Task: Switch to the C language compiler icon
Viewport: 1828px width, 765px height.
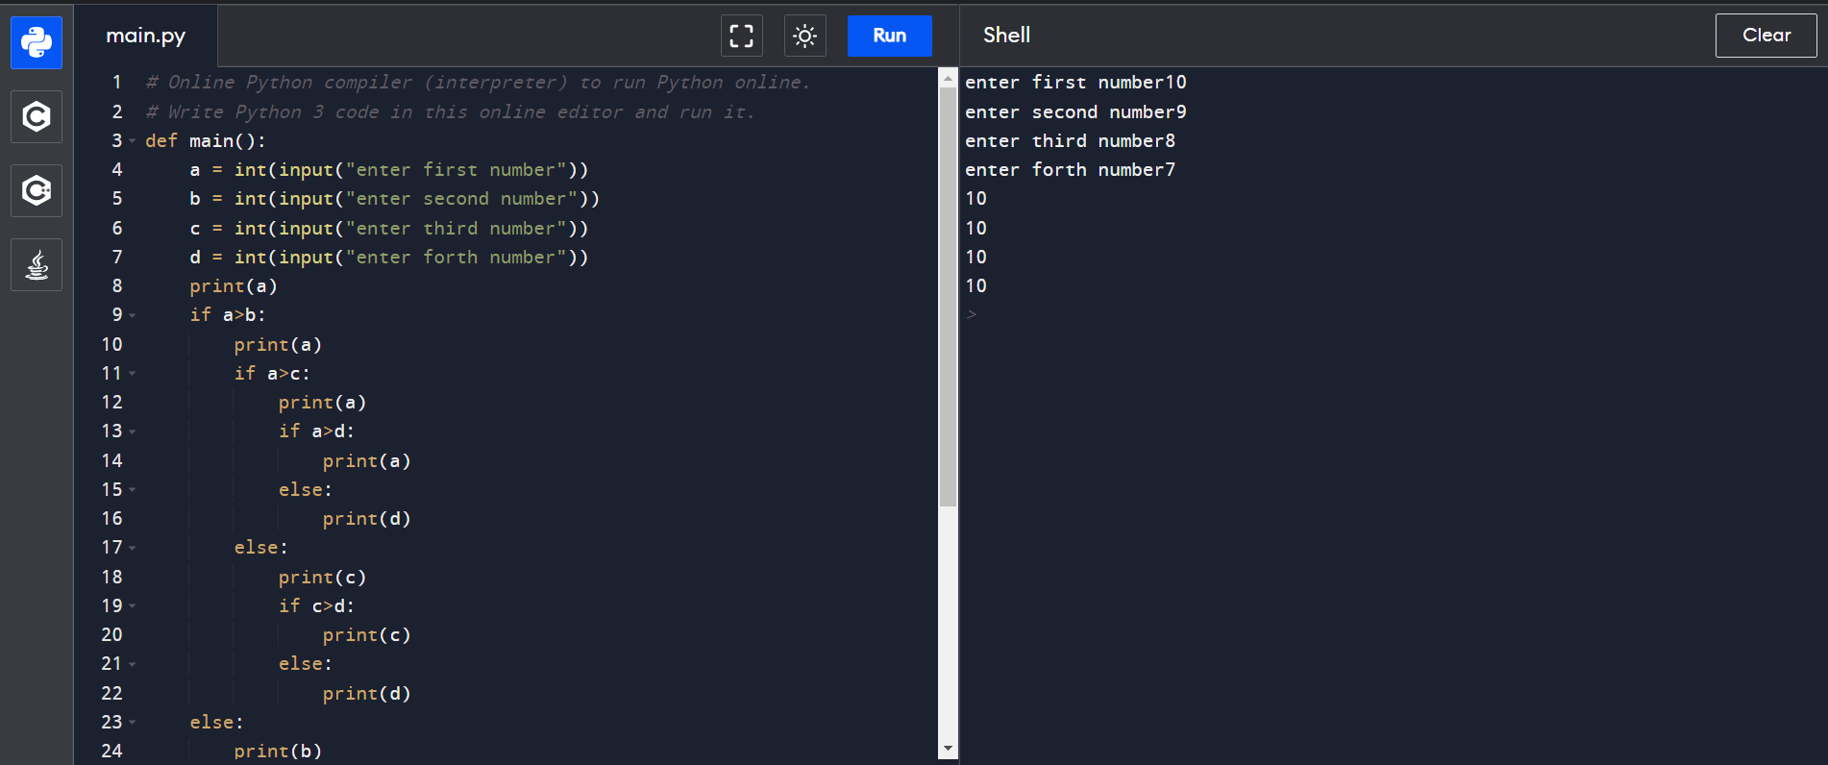Action: click(x=37, y=116)
